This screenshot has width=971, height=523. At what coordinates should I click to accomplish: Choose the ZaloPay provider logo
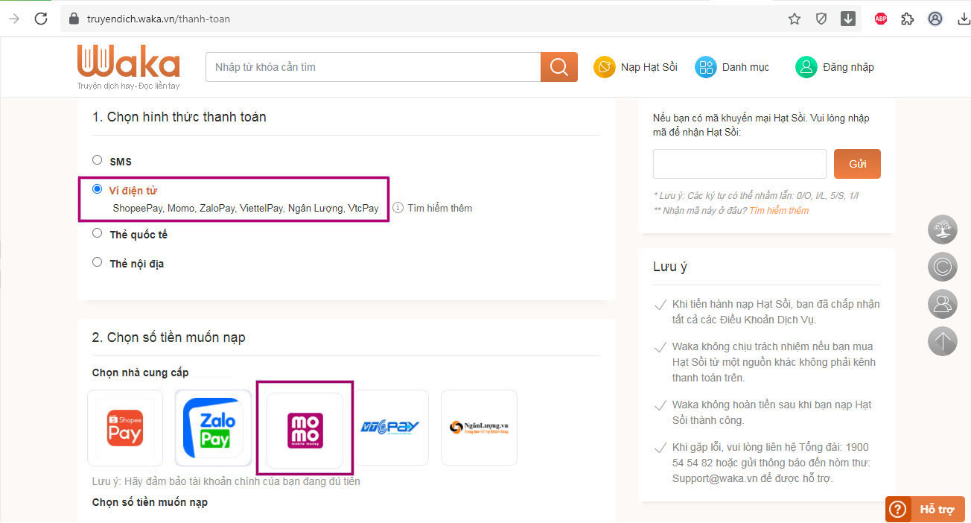click(x=213, y=428)
